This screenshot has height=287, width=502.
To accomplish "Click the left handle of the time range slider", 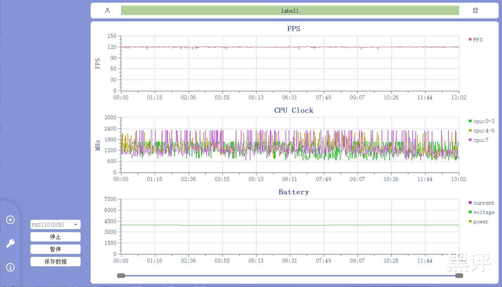I will tap(121, 276).
